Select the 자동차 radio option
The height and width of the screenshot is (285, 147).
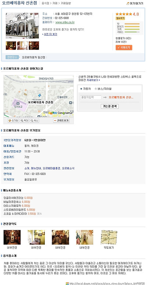81,89
